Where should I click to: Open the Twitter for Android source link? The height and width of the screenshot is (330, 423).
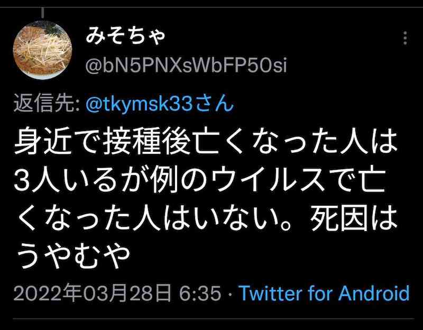[324, 293]
